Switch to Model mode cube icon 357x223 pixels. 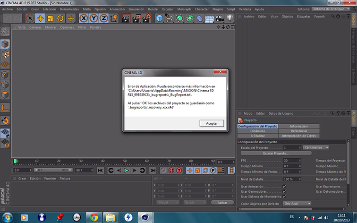(5, 44)
